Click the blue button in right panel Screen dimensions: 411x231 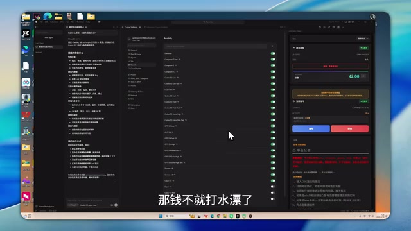pyautogui.click(x=311, y=128)
